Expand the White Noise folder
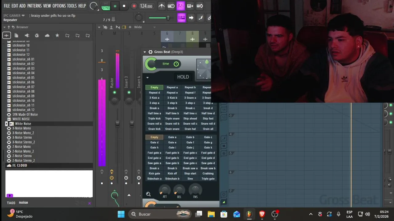This screenshot has width=394, height=221. [x=6, y=124]
